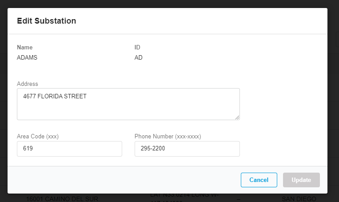This screenshot has height=202, width=339.
Task: Click the Address field label
Action: coord(28,84)
